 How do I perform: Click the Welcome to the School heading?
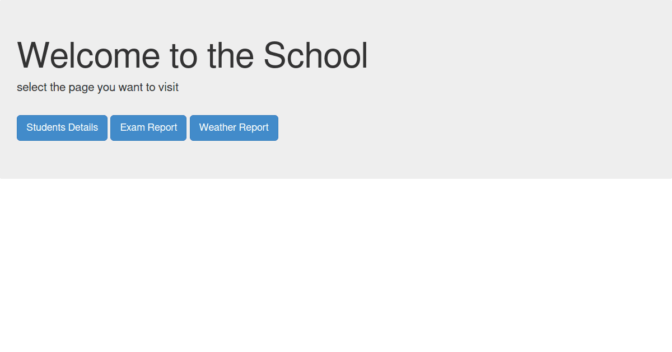pyautogui.click(x=192, y=54)
